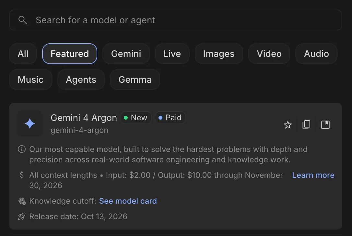352x236 pixels.
Task: Select the Agents filter chip
Action: coord(81,80)
